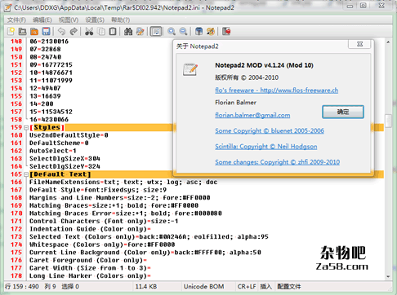Open the 设置(S) menu
Screen dimensions: 397x295
pos(95,20)
